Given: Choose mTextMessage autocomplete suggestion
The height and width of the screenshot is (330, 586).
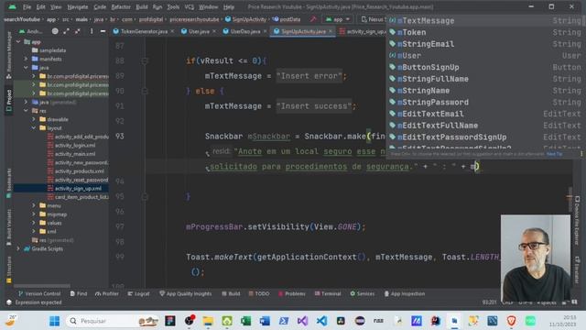Looking at the screenshot, I should (485, 20).
